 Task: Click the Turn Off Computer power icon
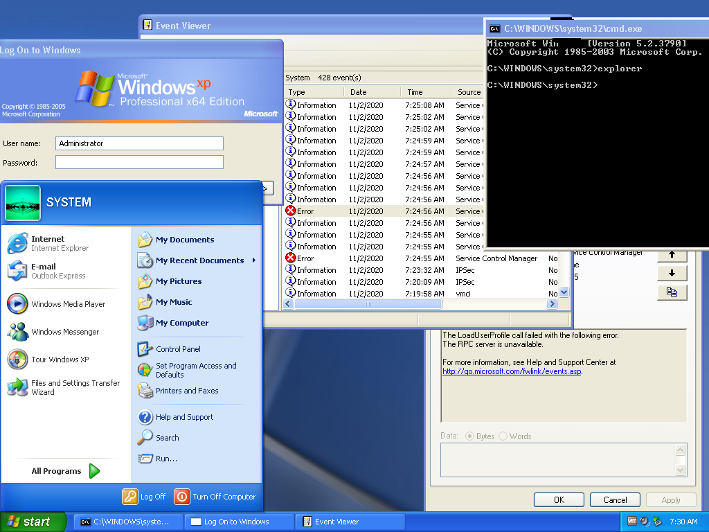tap(182, 496)
